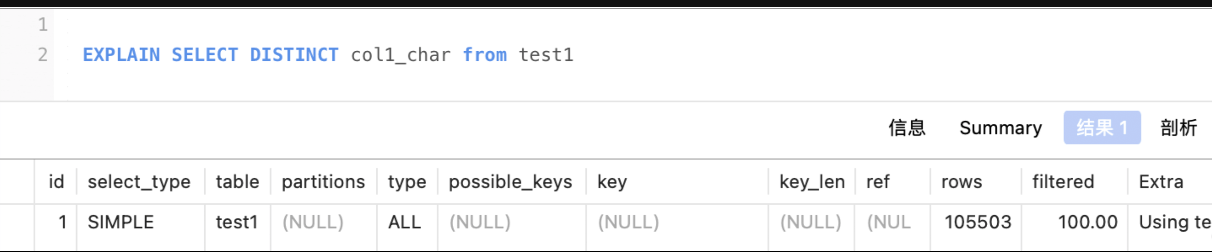
Task: Click the Extra column header
Action: coord(1161,182)
